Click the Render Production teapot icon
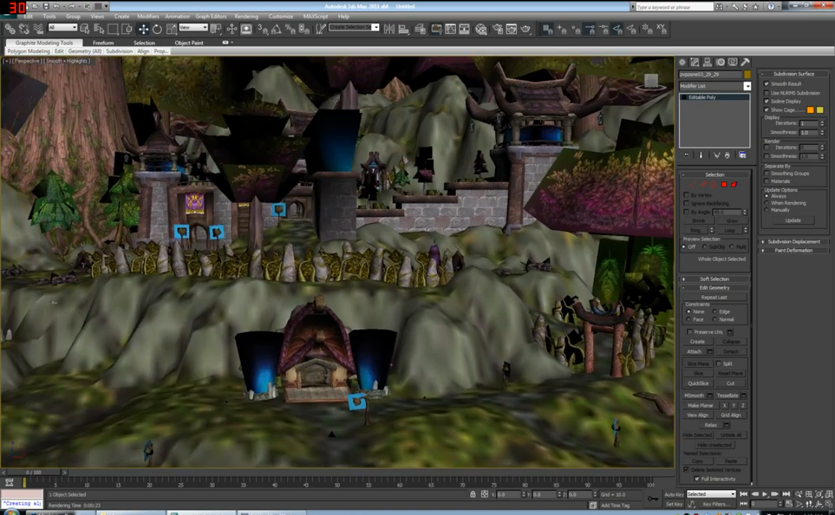The width and height of the screenshot is (835, 515). 526,29
